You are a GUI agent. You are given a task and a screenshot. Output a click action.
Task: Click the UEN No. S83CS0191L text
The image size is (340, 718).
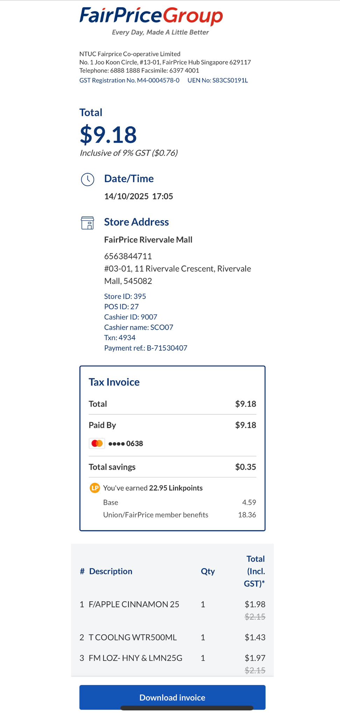coord(218,80)
